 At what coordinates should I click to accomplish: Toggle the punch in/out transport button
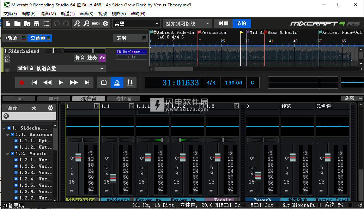point(130,83)
